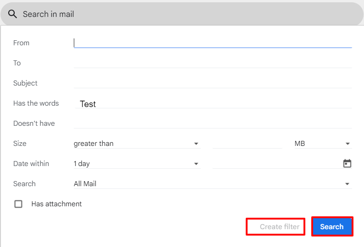Click the size value number field
Image resolution: width=364 pixels, height=247 pixels.
(x=247, y=144)
